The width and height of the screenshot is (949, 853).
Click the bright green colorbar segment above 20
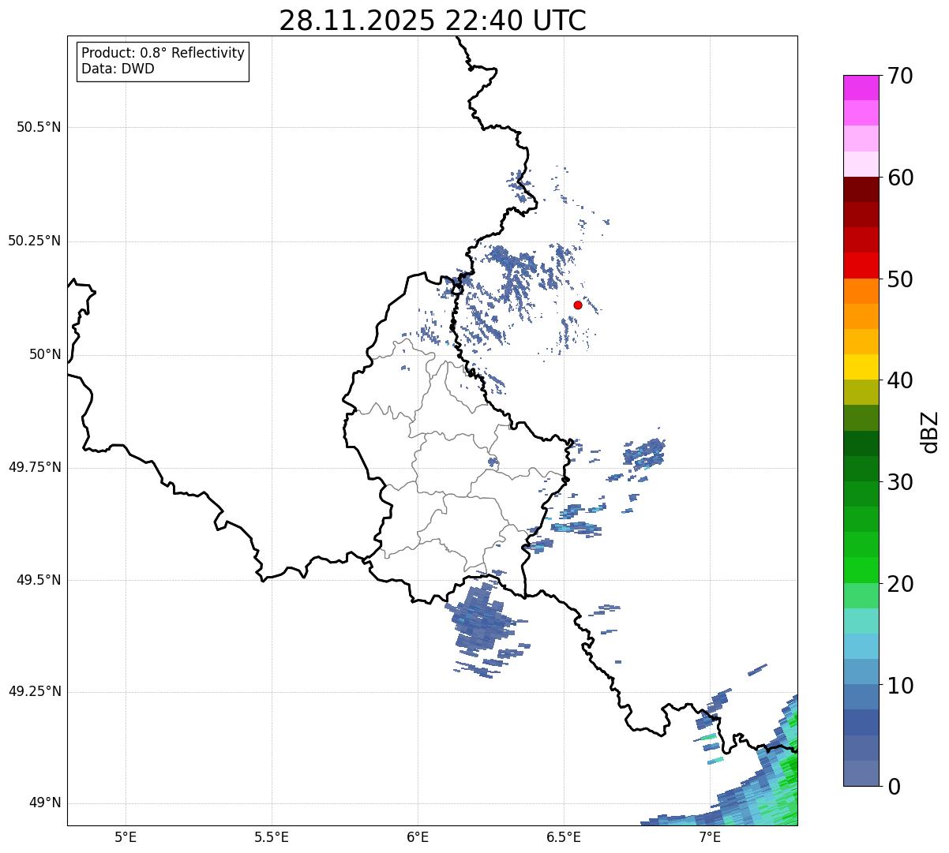point(861,571)
